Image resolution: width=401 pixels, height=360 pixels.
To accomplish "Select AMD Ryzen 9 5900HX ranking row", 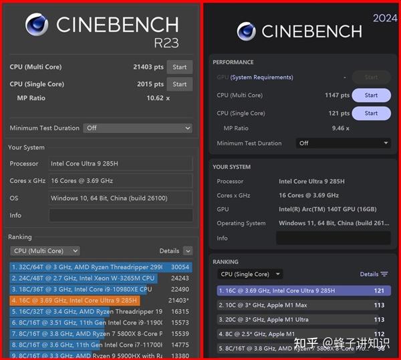I will 101,355.
